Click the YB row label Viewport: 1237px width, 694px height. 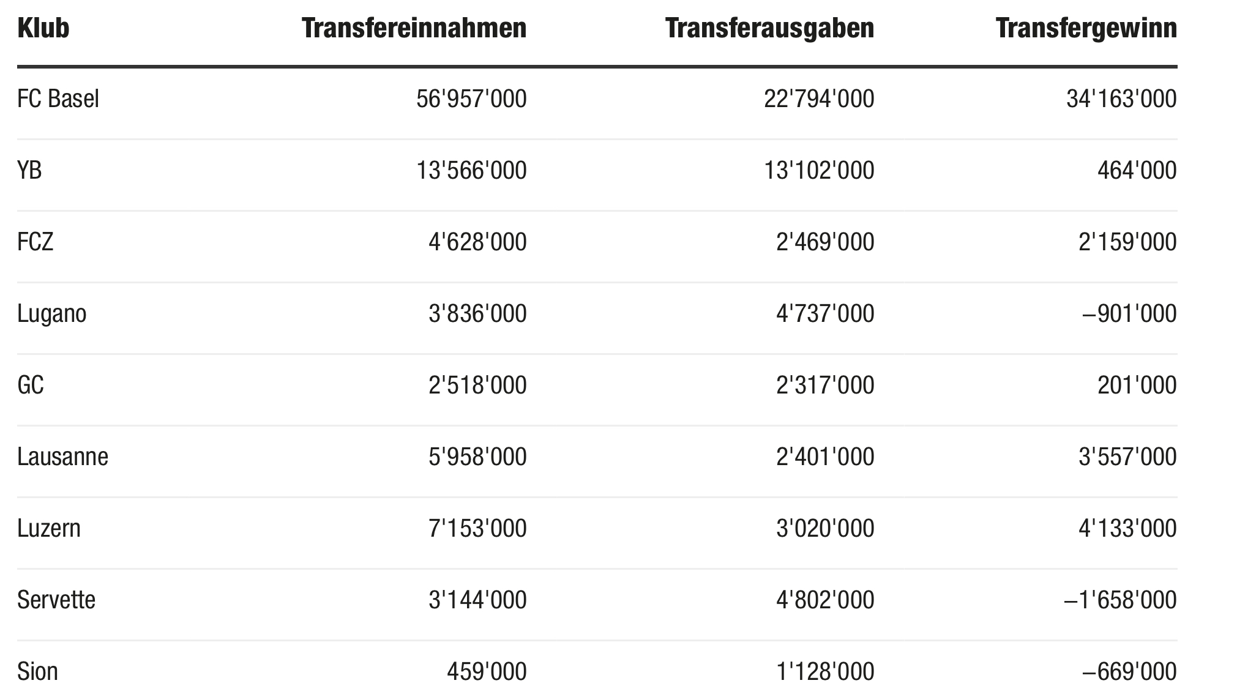tap(29, 170)
